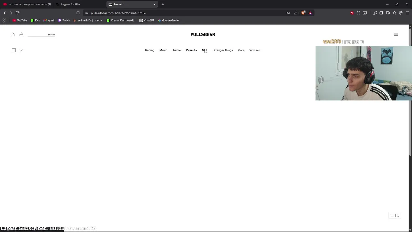Open the site settings icon in address bar
This screenshot has width=412, height=232.
(x=86, y=13)
